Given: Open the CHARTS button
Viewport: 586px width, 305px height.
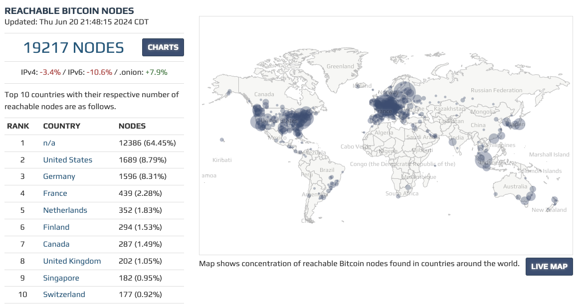Looking at the screenshot, I should (163, 47).
